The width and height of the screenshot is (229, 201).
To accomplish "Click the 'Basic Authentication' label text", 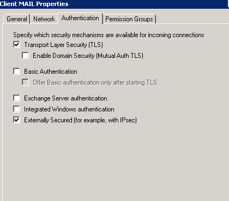I will [x=51, y=72].
